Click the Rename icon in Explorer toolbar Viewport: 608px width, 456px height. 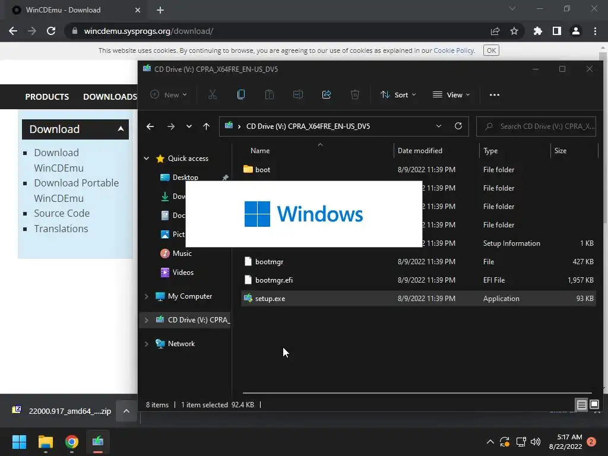point(298,94)
